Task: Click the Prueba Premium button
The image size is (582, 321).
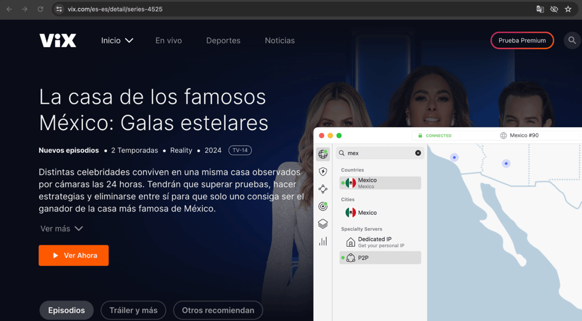Action: click(522, 40)
